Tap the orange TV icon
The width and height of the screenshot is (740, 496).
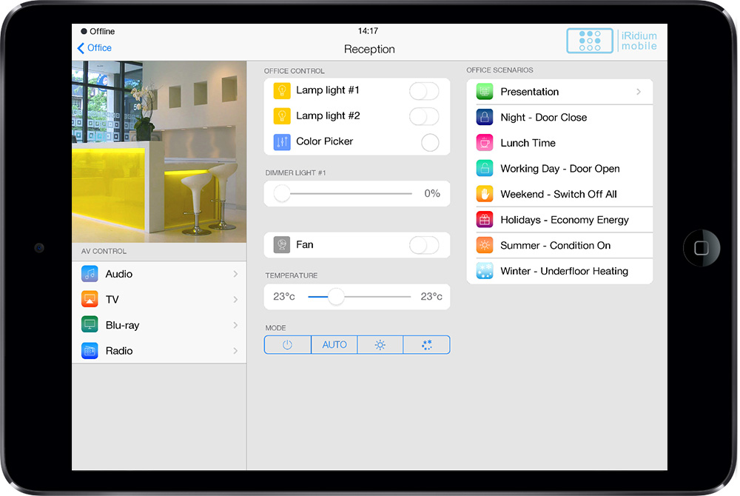point(90,300)
